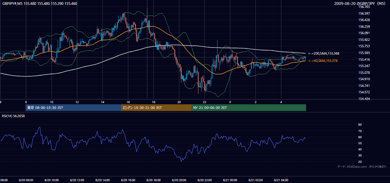This screenshot has height=183, width=390.
Task: Click the 155.585 price axis value
Action: pos(364,53)
